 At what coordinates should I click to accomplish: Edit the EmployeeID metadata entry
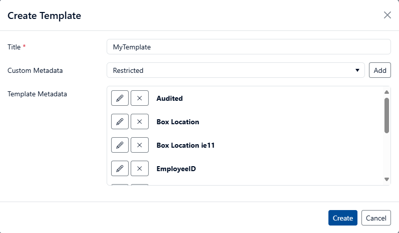pos(120,168)
